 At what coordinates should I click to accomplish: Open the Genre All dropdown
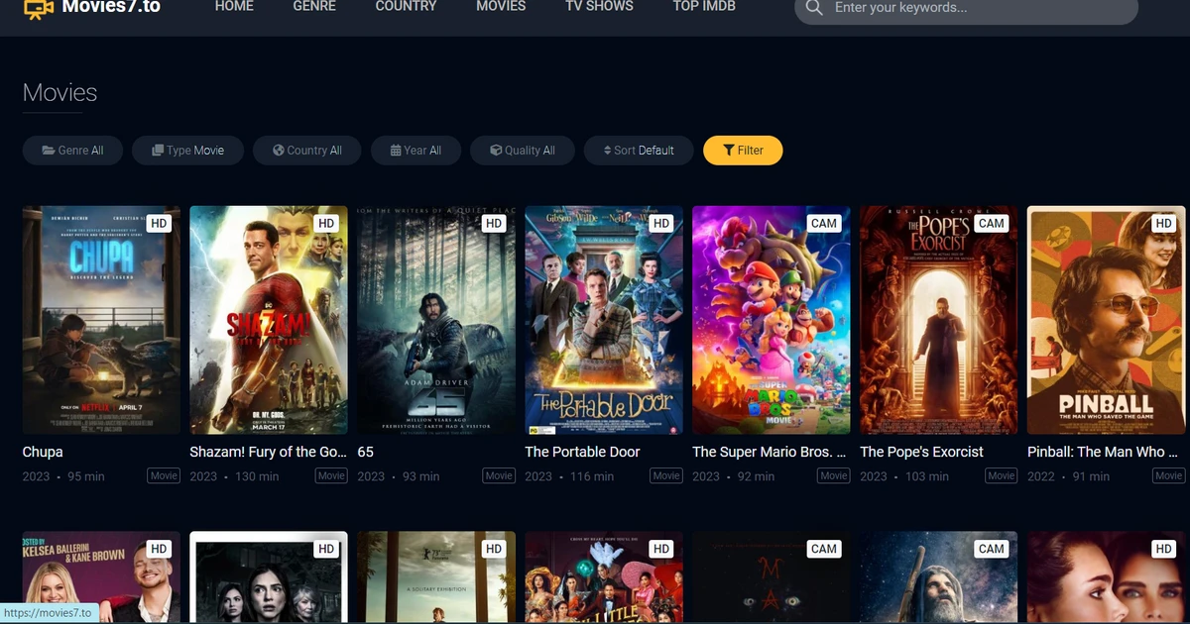coord(71,150)
